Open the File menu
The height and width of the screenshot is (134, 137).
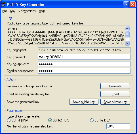tap(5, 11)
